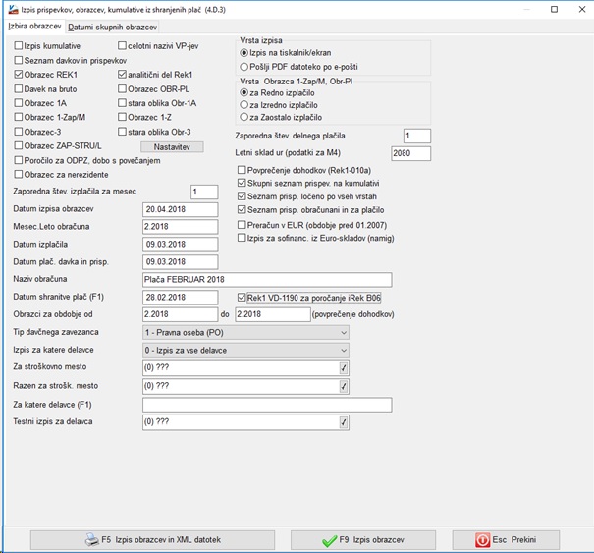
Task: Click the Nastavitev button
Action: pyautogui.click(x=172, y=147)
